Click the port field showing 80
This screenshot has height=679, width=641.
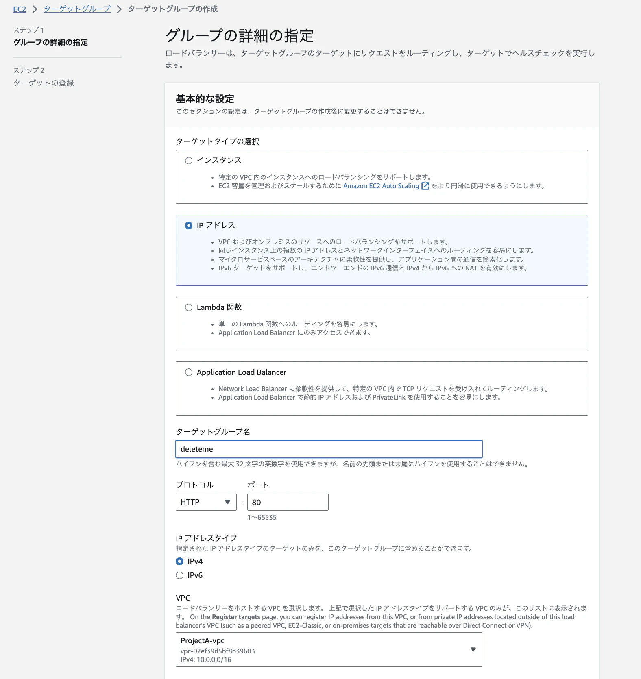pos(288,502)
